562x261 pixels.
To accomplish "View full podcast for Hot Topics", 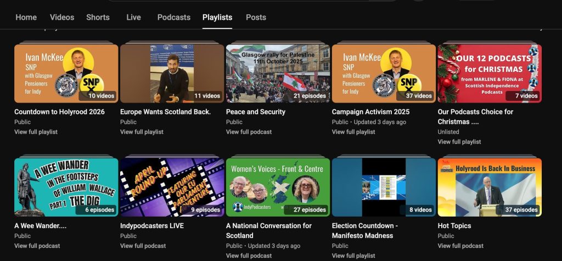I will [x=460, y=246].
